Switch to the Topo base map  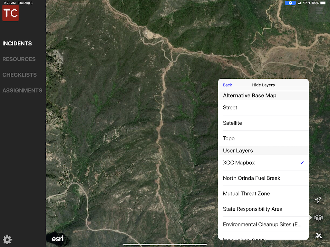click(x=263, y=139)
